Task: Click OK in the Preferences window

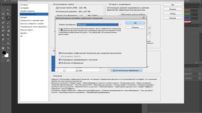Action: click(x=173, y=5)
